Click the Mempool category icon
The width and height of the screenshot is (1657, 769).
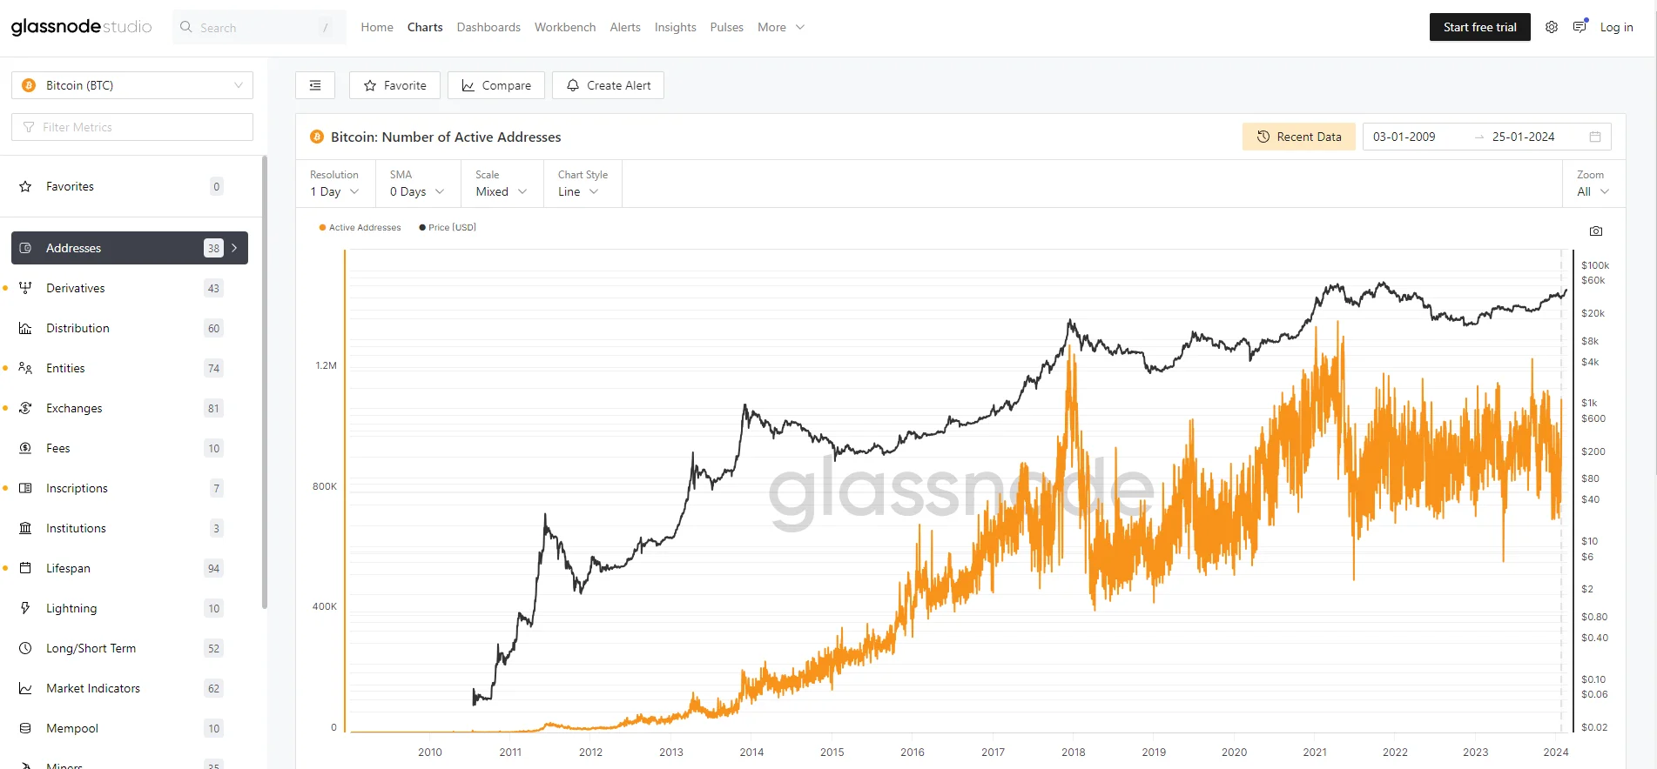[25, 728]
